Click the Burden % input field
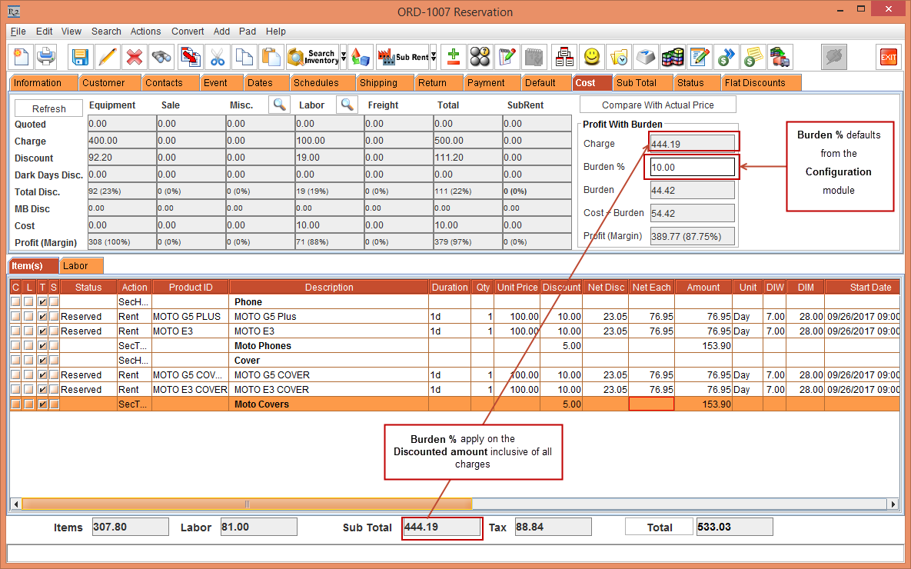Image resolution: width=911 pixels, height=569 pixels. point(692,167)
